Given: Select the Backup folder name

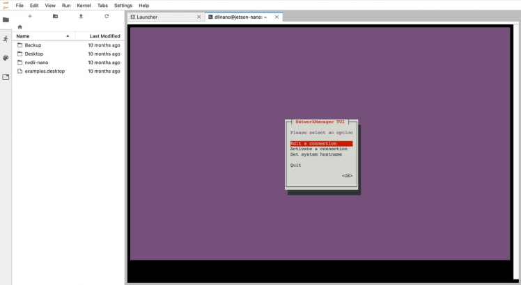Looking at the screenshot, I should [x=33, y=44].
